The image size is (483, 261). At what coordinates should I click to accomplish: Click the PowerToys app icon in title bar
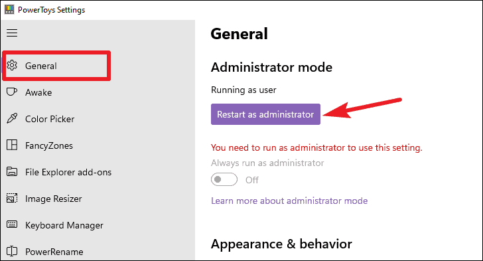pos(9,9)
